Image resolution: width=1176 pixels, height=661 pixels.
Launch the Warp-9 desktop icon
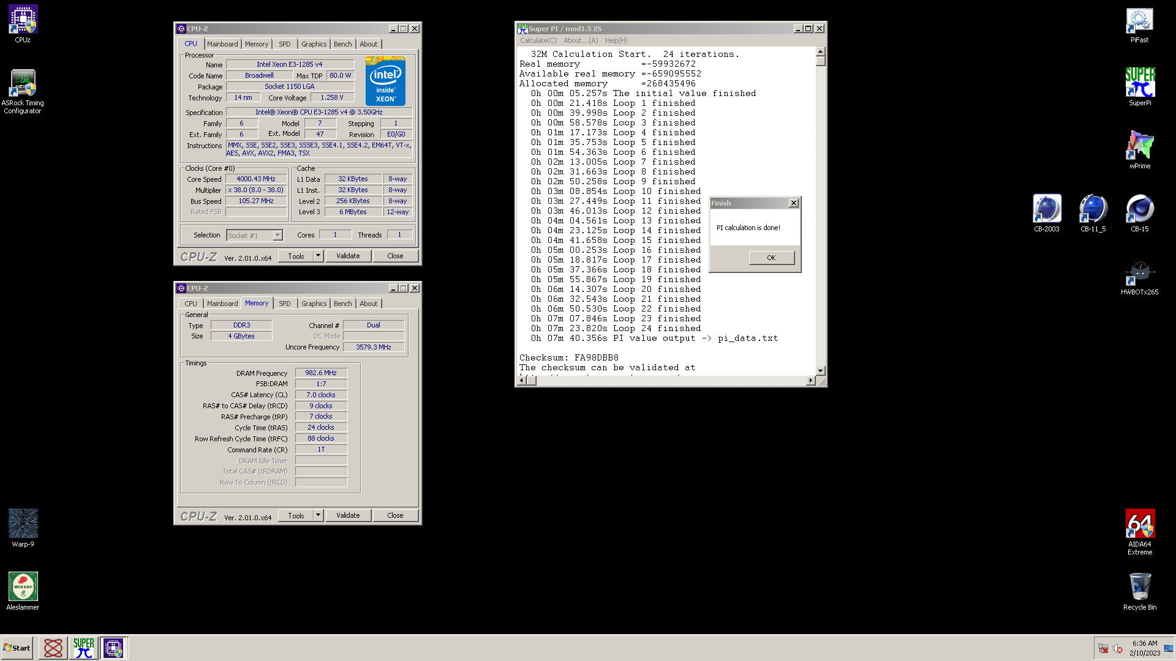[23, 528]
